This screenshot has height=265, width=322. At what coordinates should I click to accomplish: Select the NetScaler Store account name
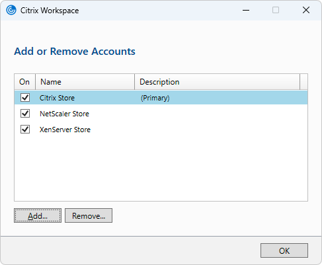(64, 114)
